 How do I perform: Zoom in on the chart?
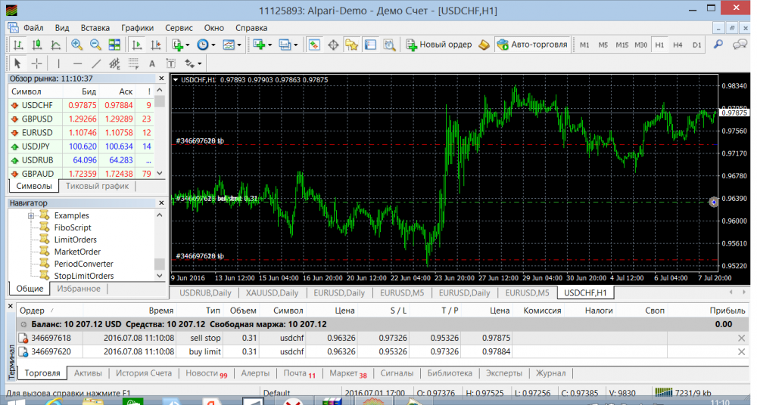[76, 45]
